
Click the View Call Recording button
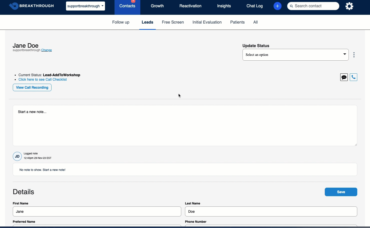[32, 87]
